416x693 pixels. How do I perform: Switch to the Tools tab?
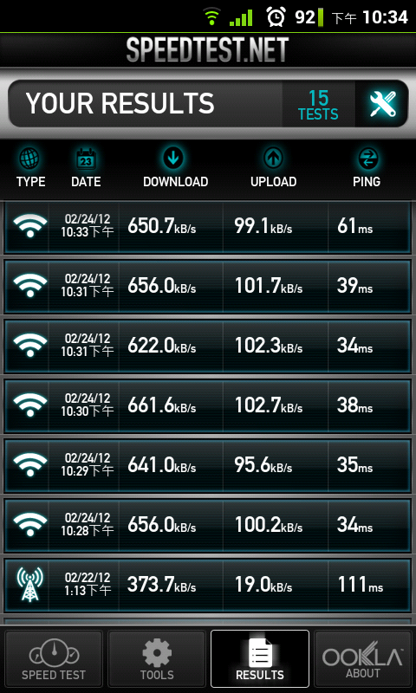157,658
